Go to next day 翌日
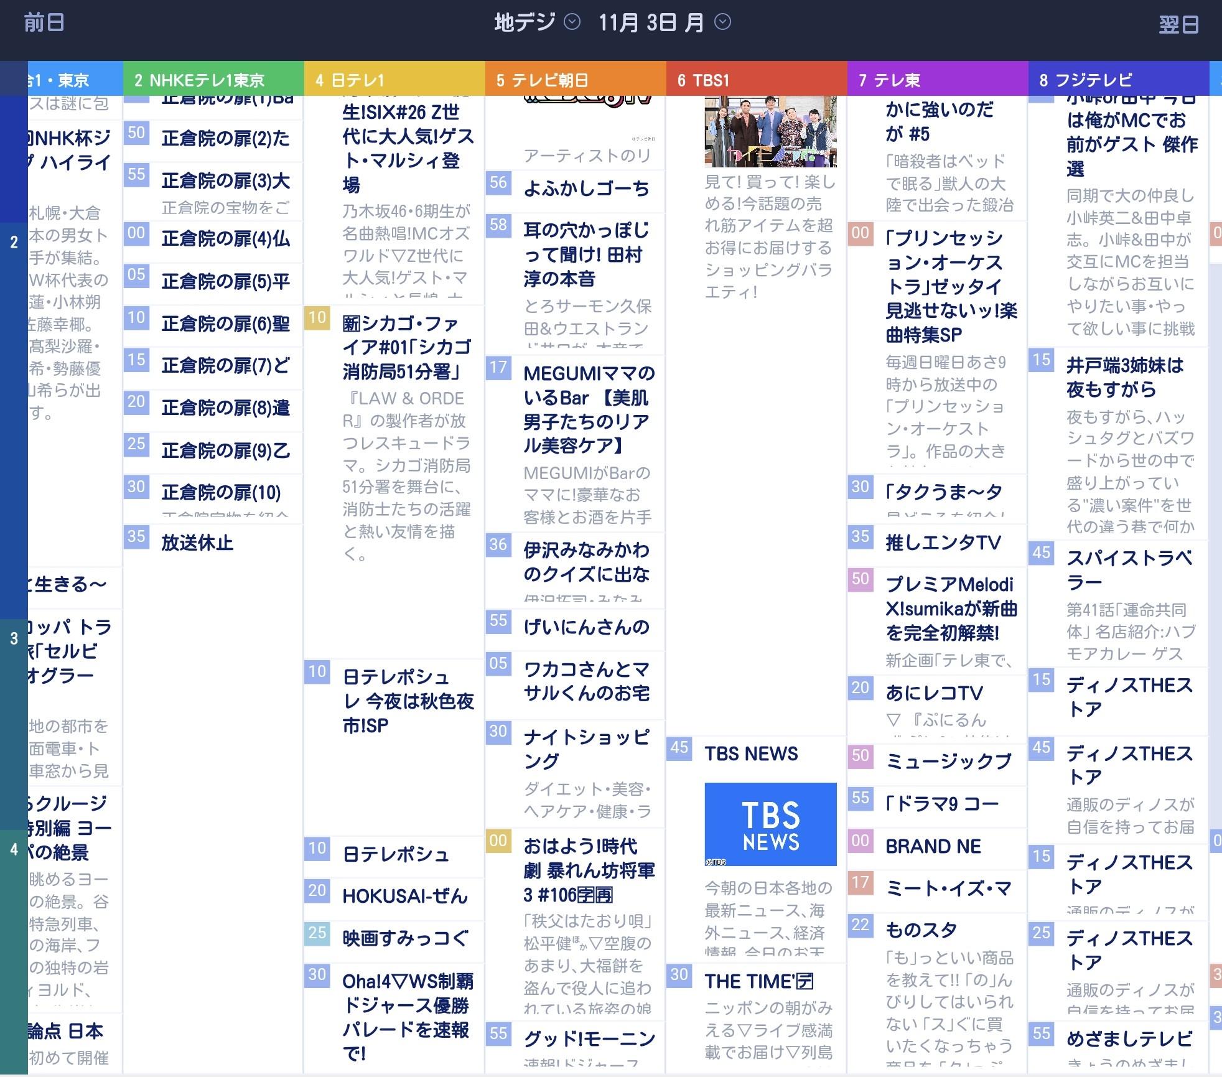This screenshot has height=1077, width=1222. coord(1178,25)
